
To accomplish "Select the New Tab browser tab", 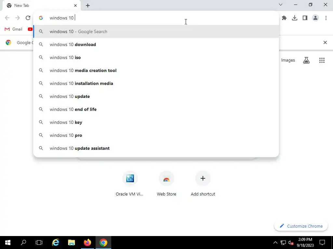I will tap(41, 6).
